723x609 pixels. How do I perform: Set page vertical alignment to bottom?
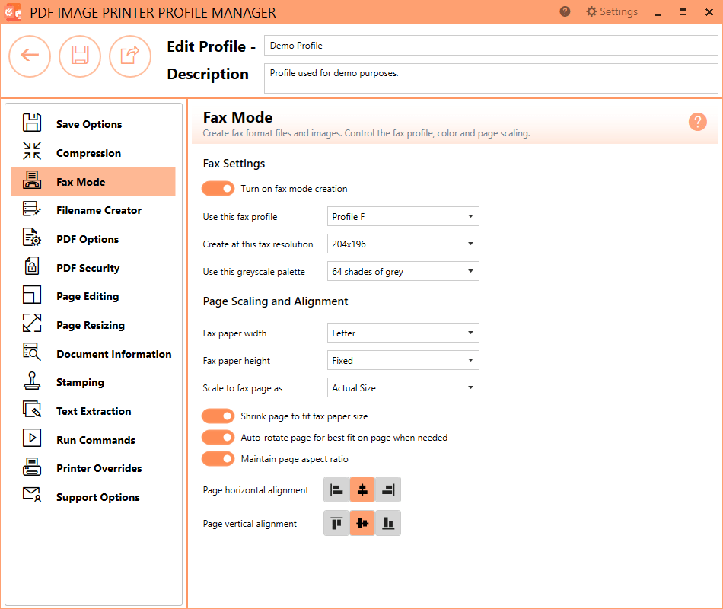click(387, 523)
